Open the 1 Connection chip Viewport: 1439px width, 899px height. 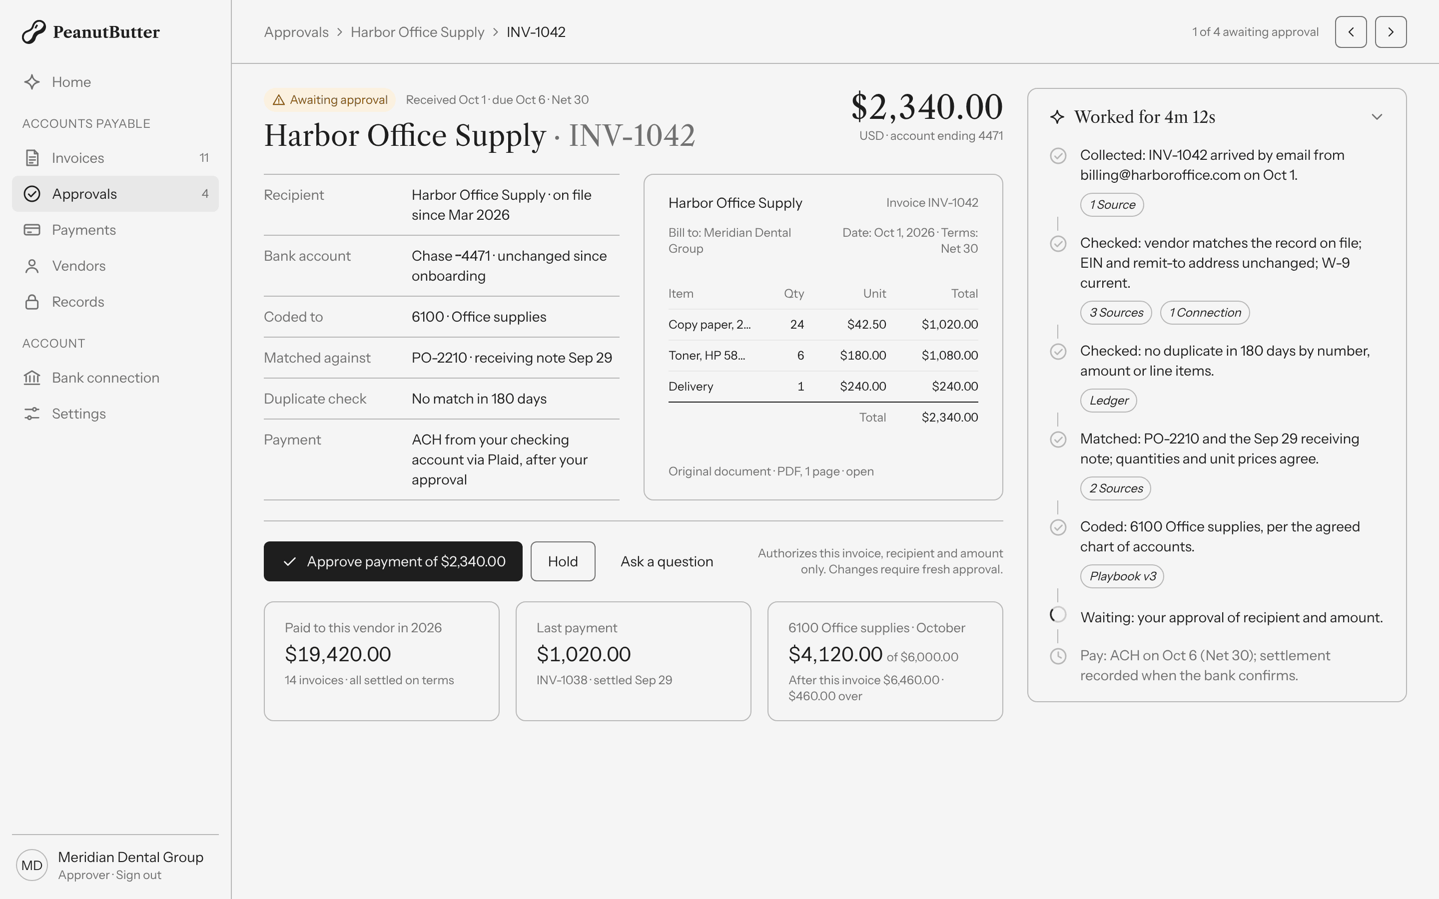(x=1205, y=313)
